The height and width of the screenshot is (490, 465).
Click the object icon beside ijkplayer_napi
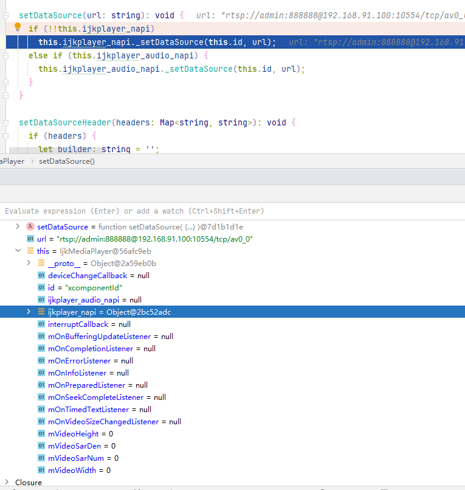[x=41, y=312]
